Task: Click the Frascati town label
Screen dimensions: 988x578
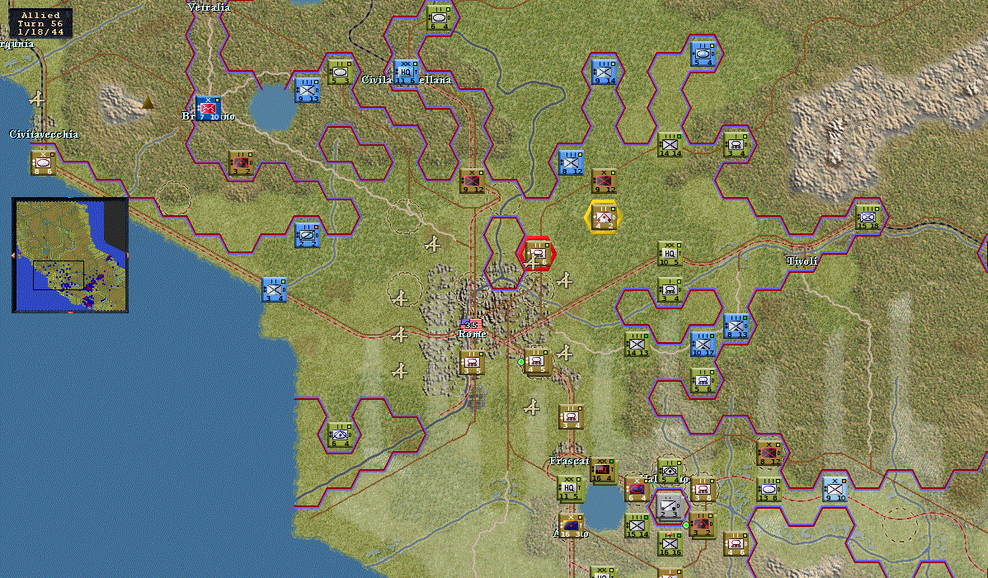Action: point(569,461)
